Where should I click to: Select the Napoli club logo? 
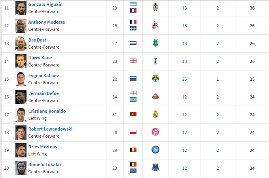[155, 150]
